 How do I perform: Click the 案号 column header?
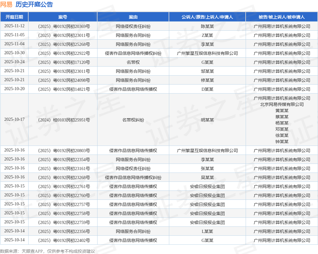click(x=63, y=17)
